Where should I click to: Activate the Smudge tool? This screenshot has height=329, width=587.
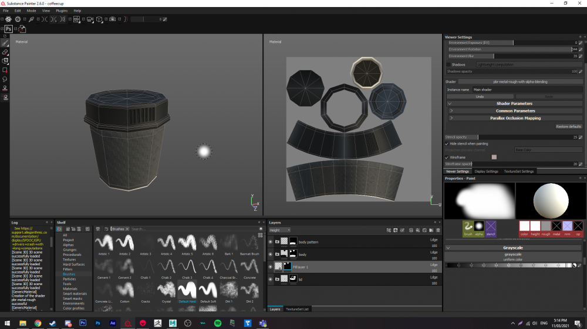(x=5, y=79)
